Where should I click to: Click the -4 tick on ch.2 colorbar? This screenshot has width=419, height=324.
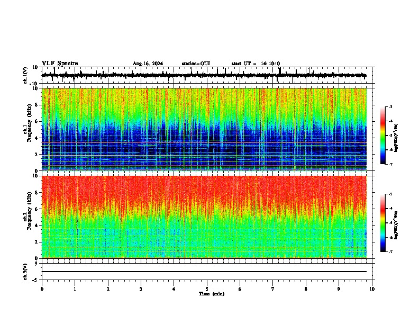tap(390, 209)
